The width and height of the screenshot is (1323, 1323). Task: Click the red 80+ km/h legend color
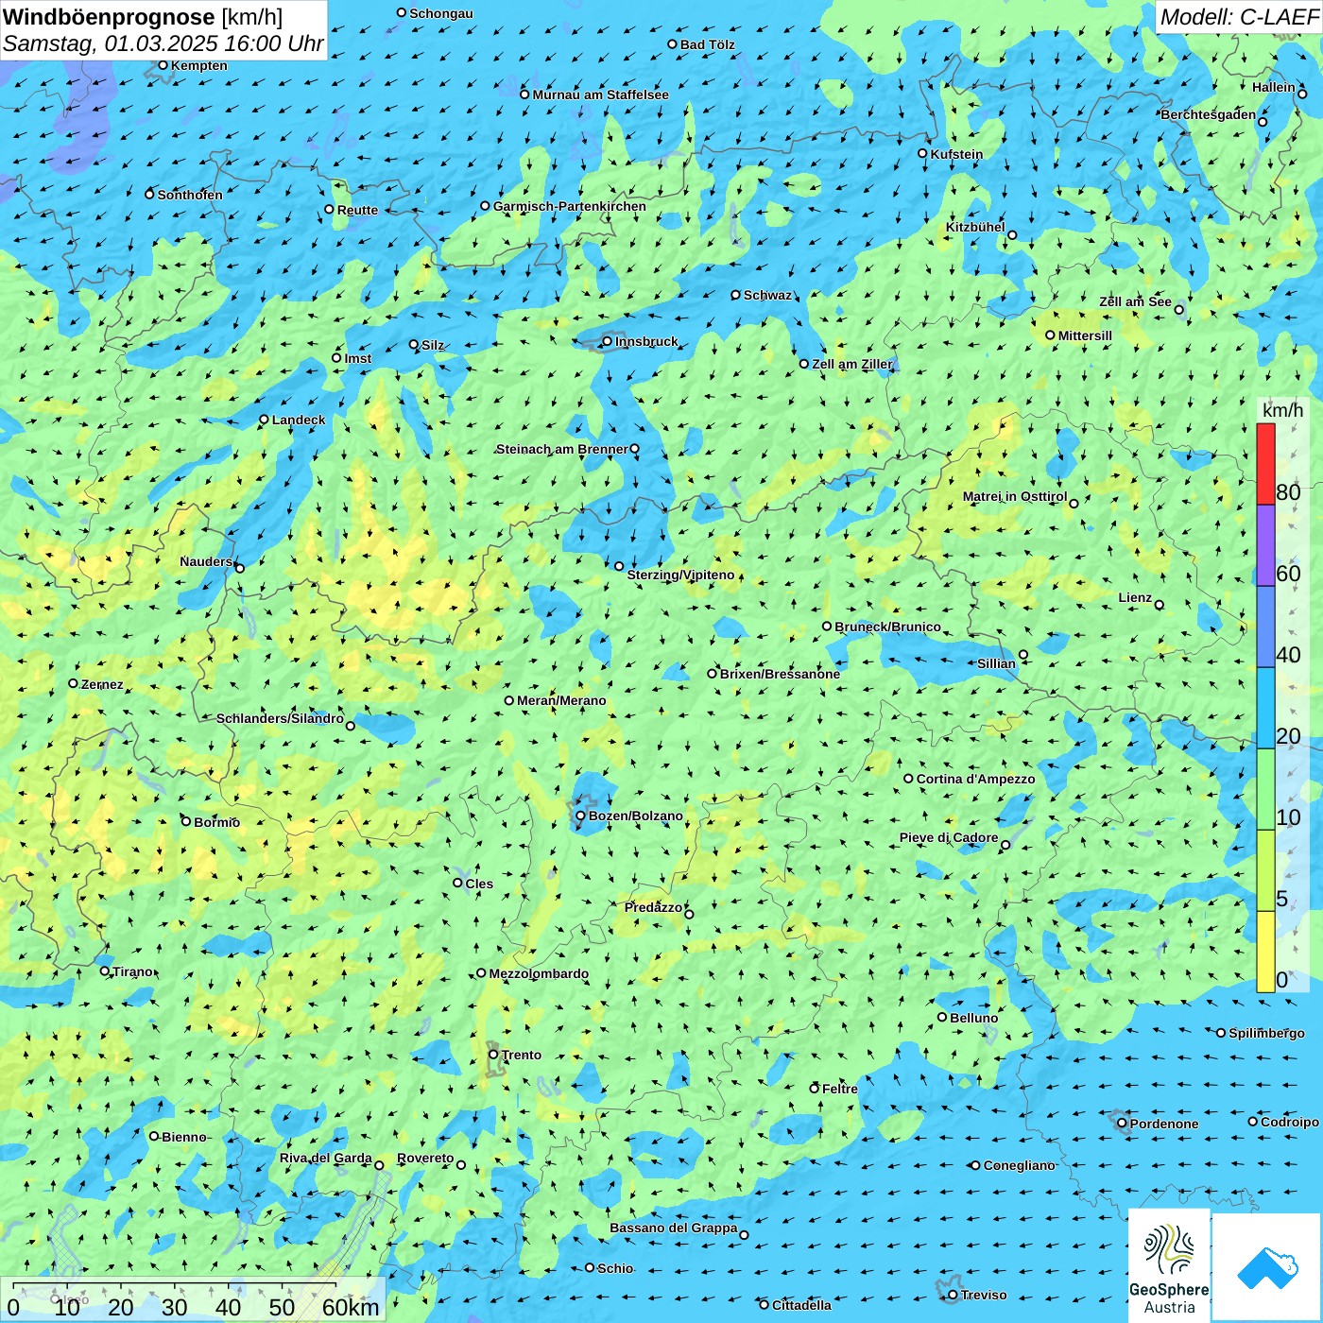point(1265,464)
